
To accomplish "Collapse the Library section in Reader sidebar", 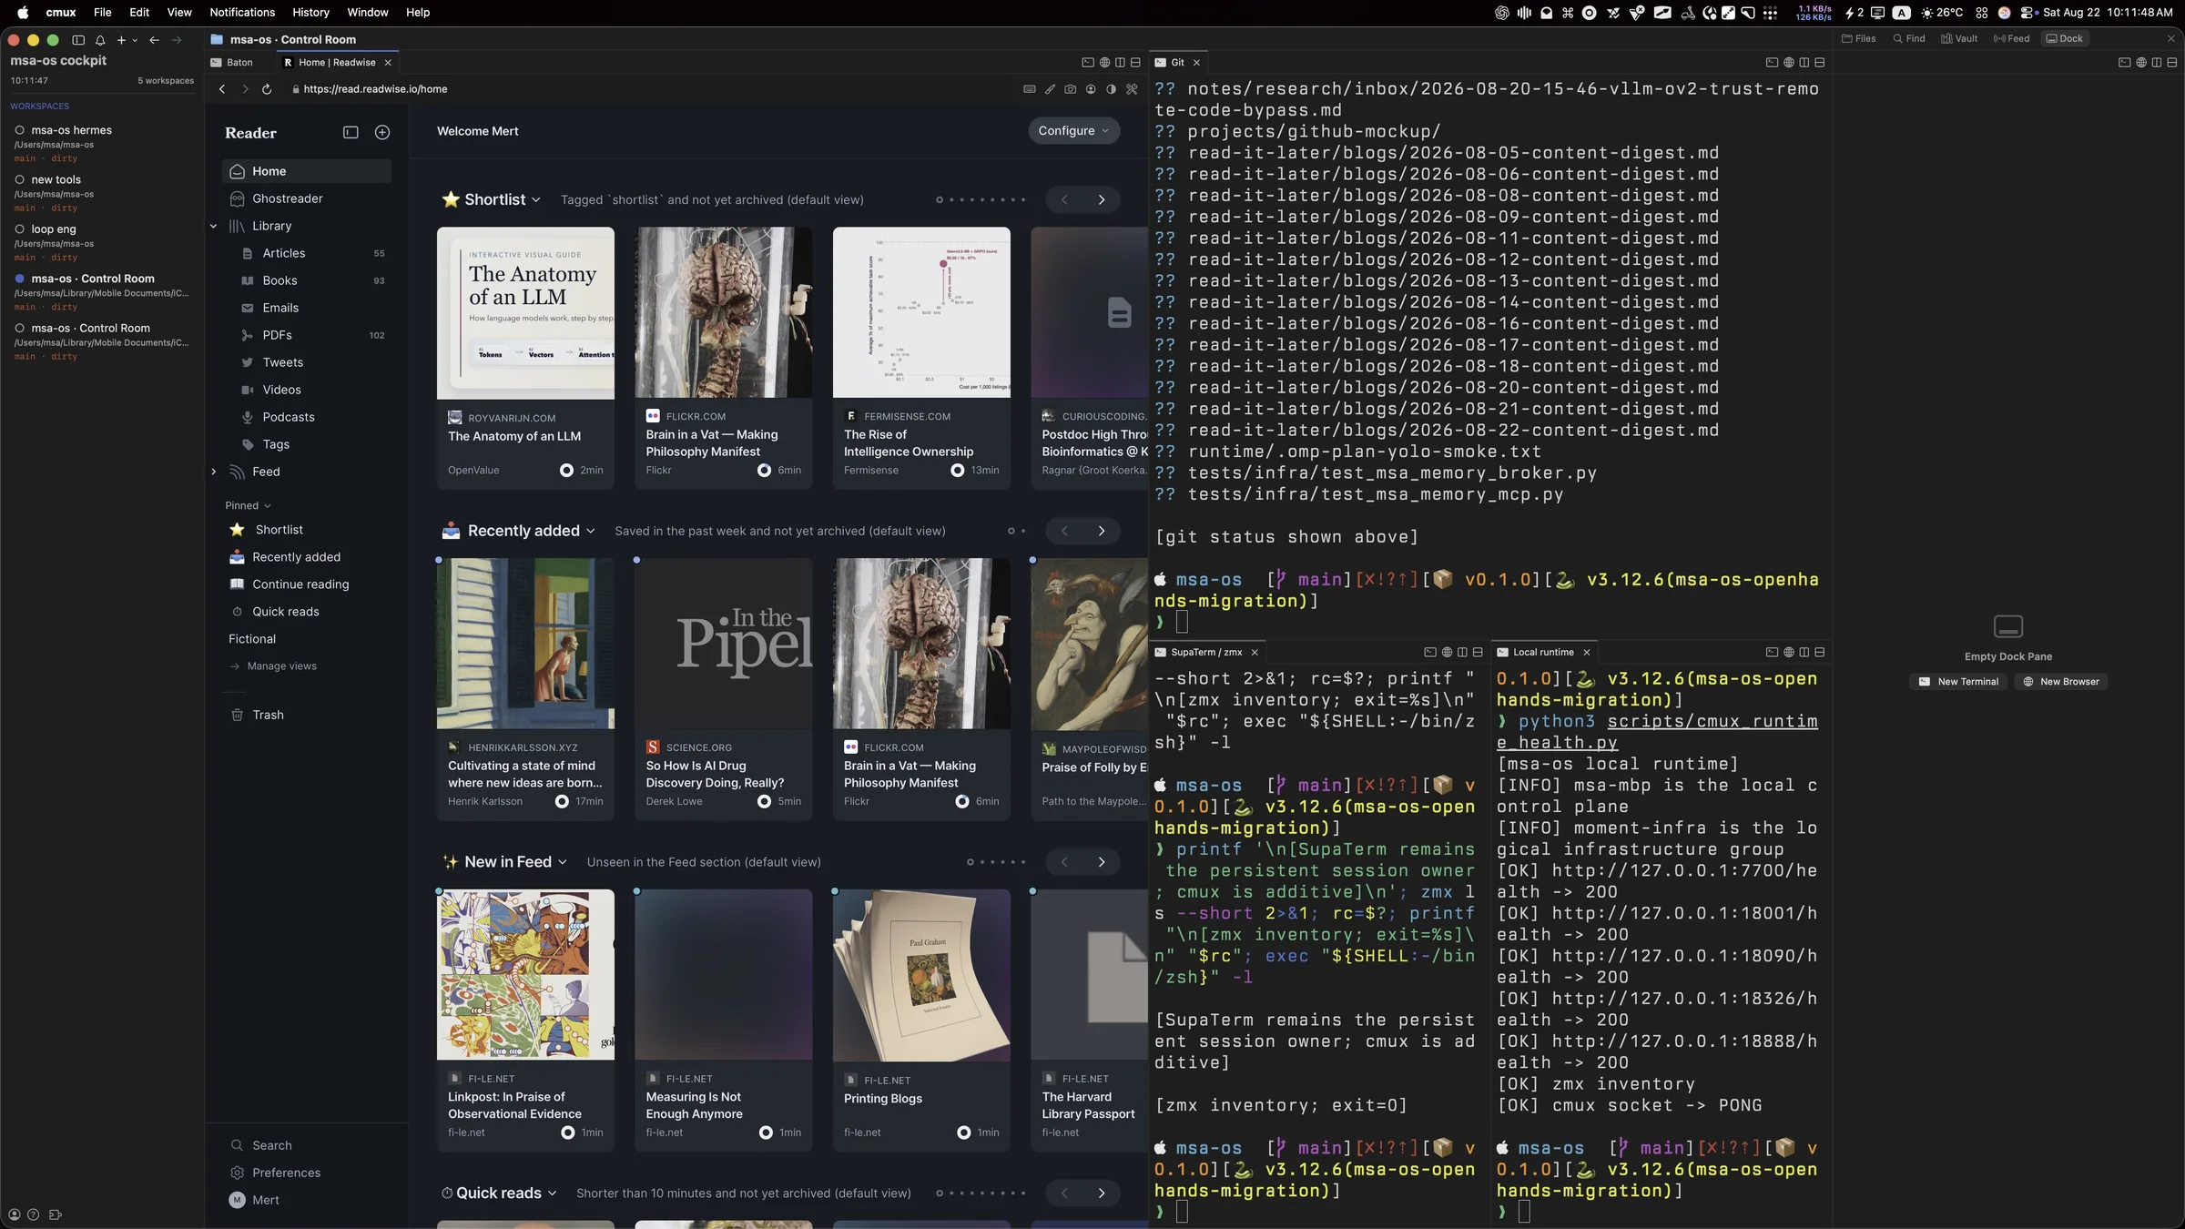I will 214,226.
